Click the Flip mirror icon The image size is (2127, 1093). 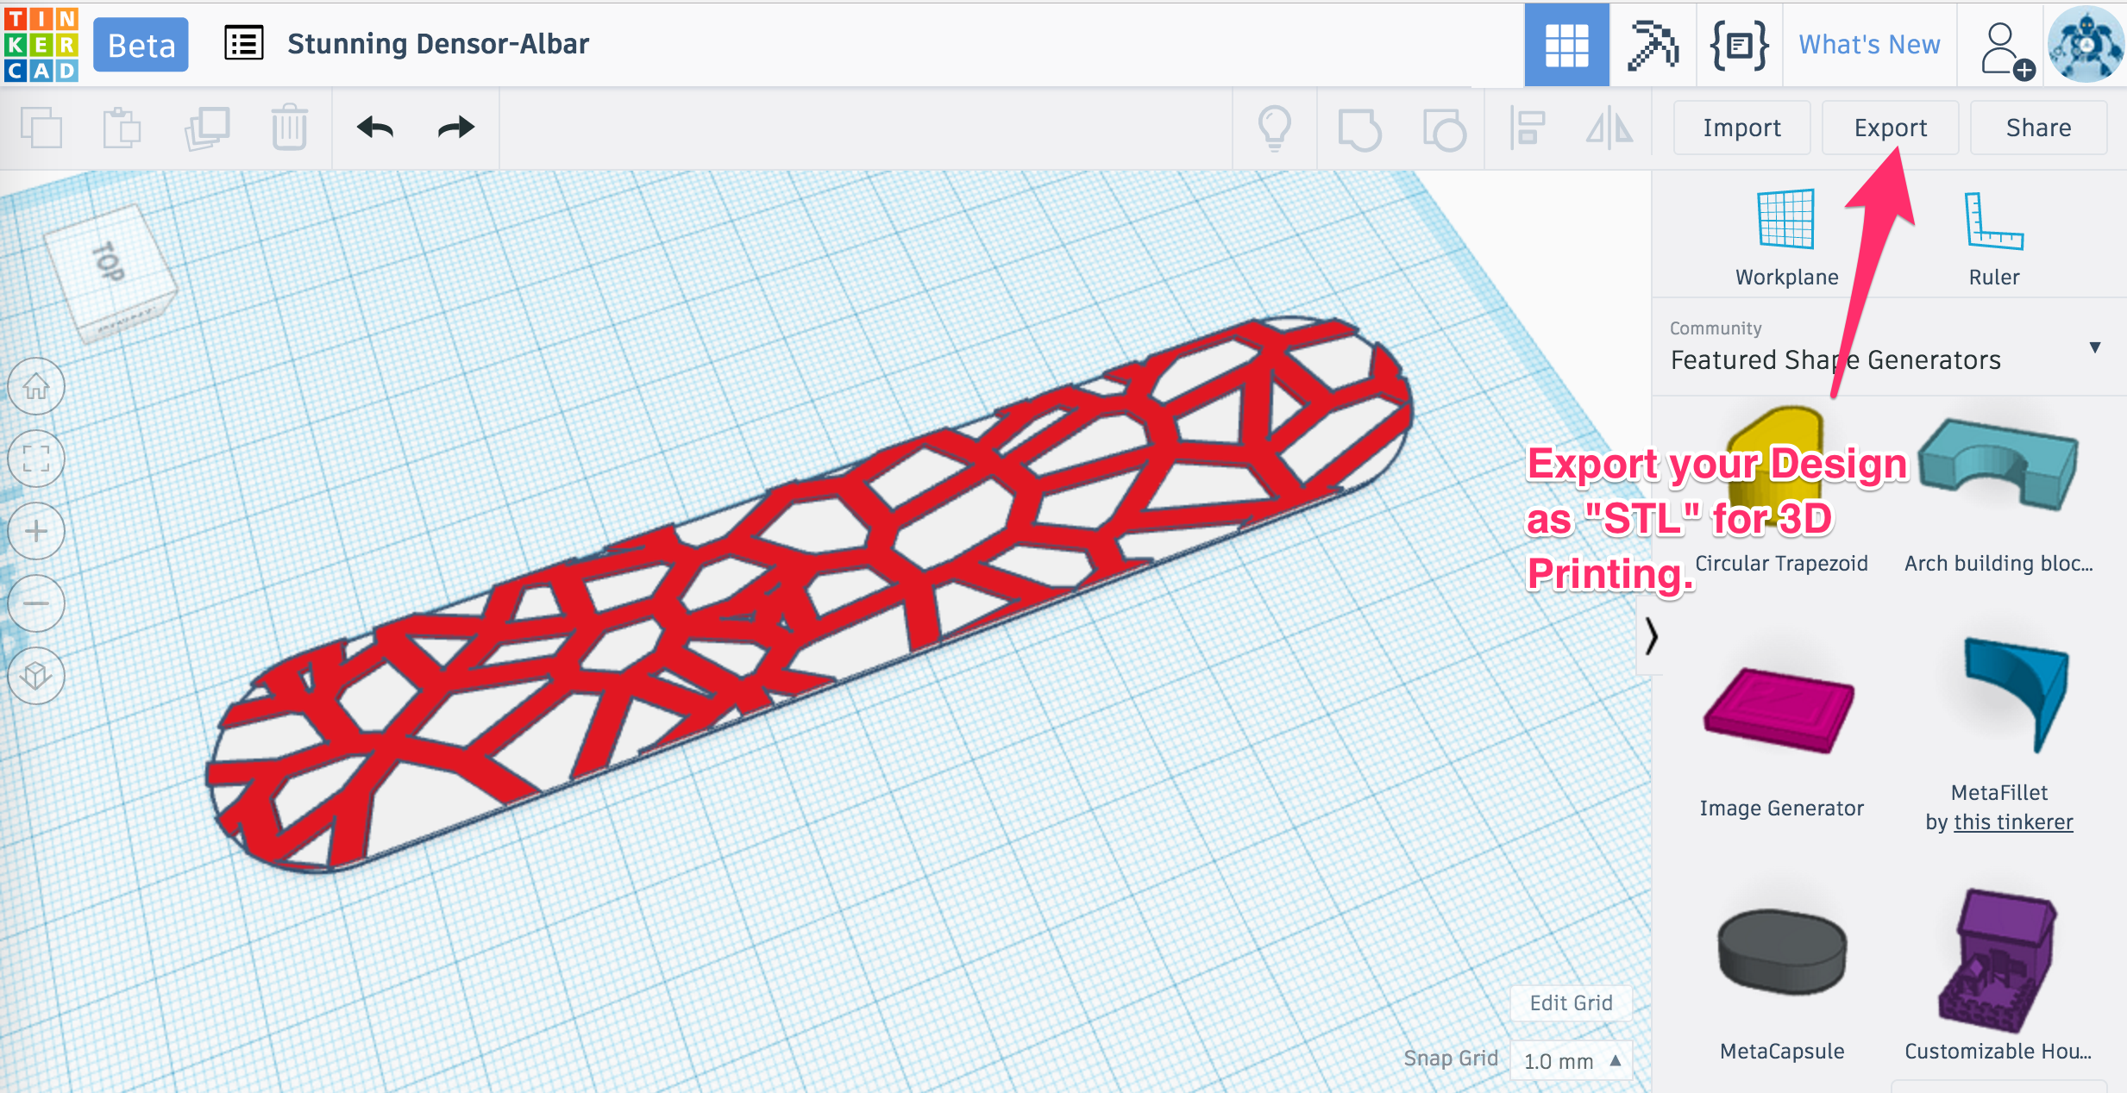coord(1609,128)
